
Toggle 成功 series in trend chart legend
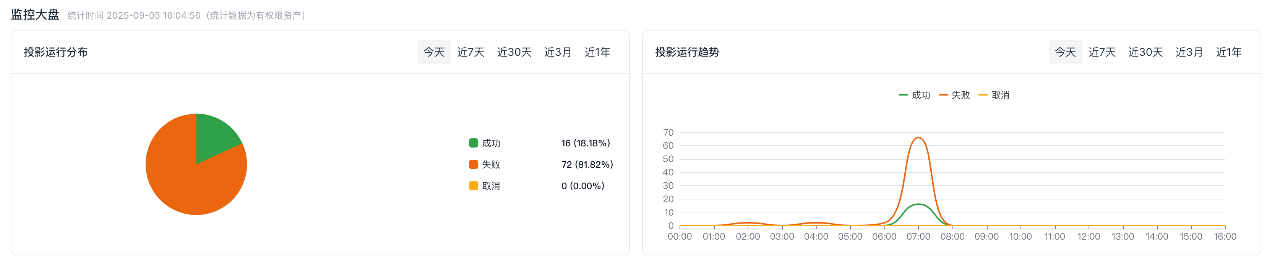915,95
